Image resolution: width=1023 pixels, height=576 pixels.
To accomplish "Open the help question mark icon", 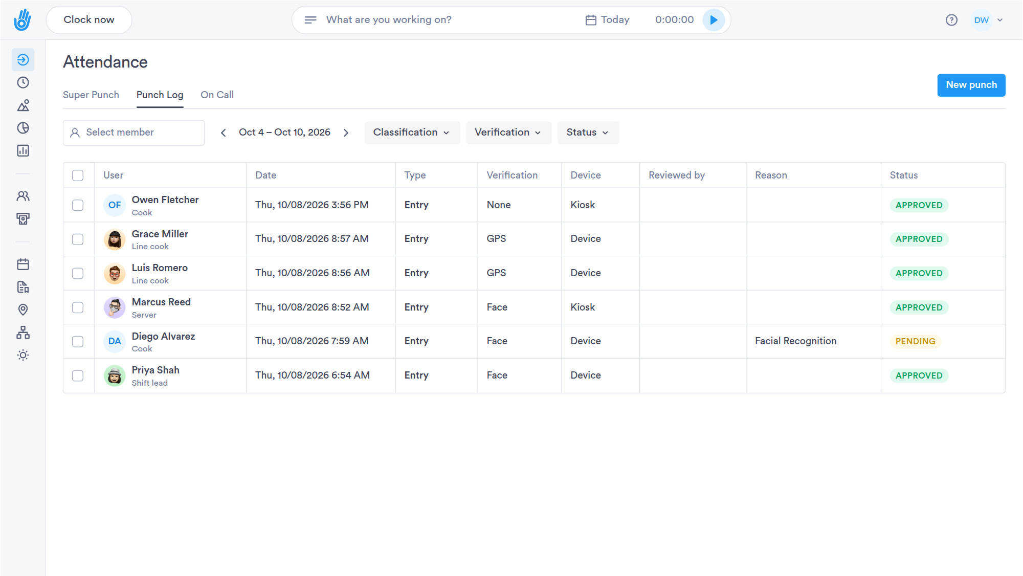I will tap(951, 20).
